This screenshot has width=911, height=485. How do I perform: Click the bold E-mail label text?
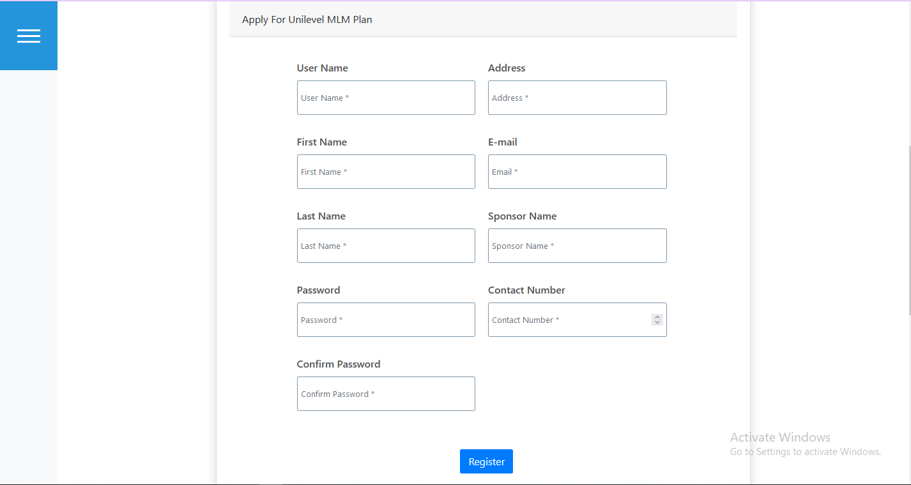[503, 142]
